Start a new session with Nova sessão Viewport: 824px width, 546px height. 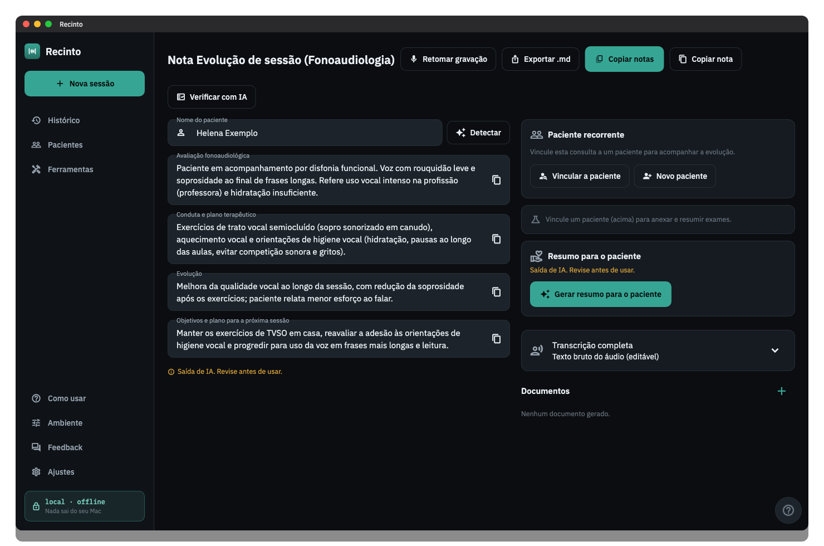tap(85, 84)
